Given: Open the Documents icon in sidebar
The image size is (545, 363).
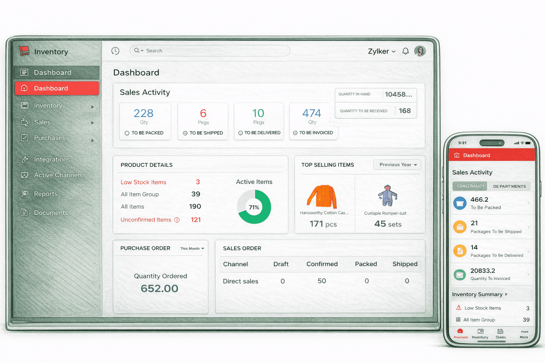Looking at the screenshot, I should 24,212.
